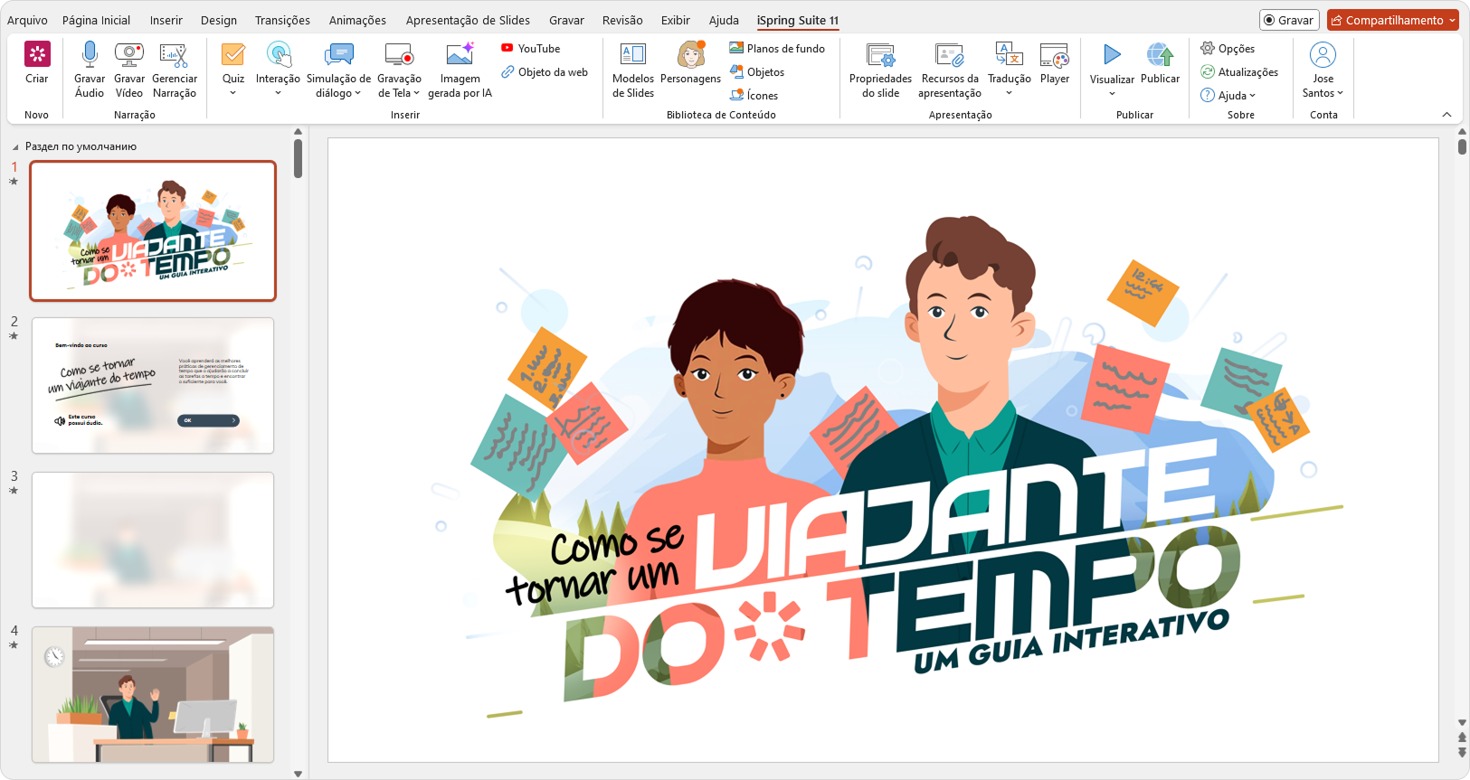
Task: Open Gravar Vídeo webcam recorder
Action: point(129,56)
